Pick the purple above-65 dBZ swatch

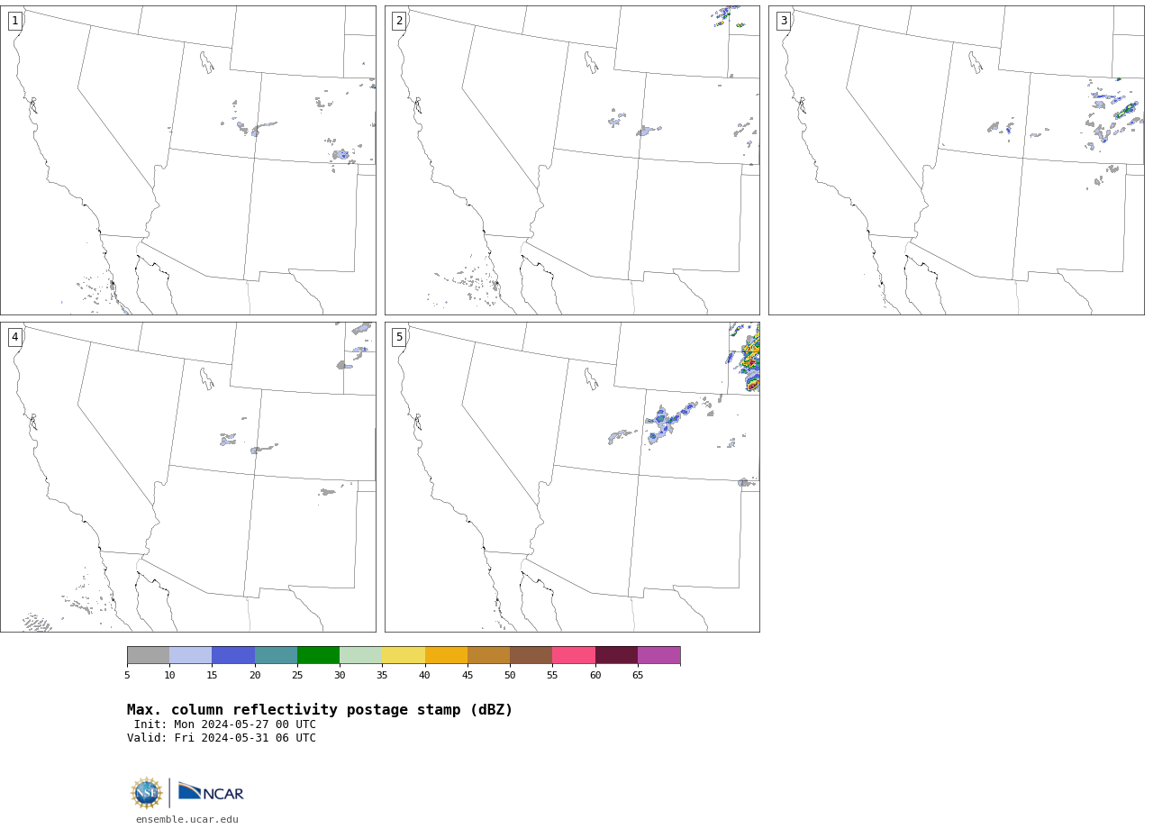click(x=658, y=655)
